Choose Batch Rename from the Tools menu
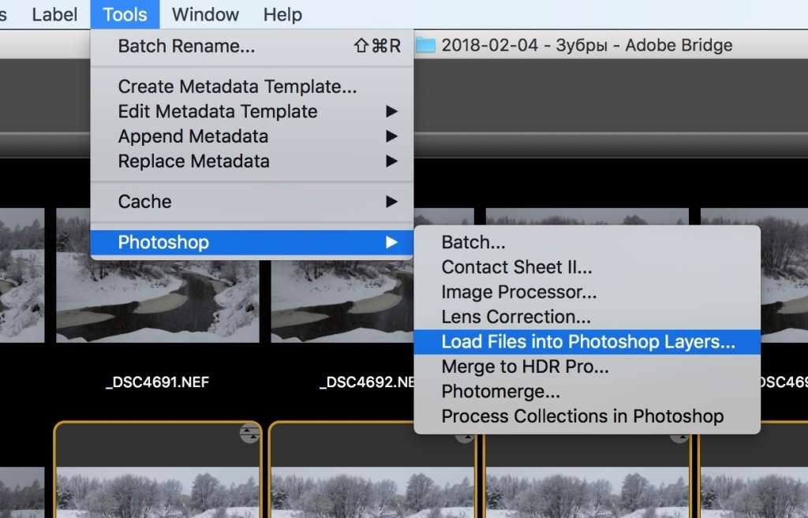Screen dimensions: 808x518 (x=186, y=47)
